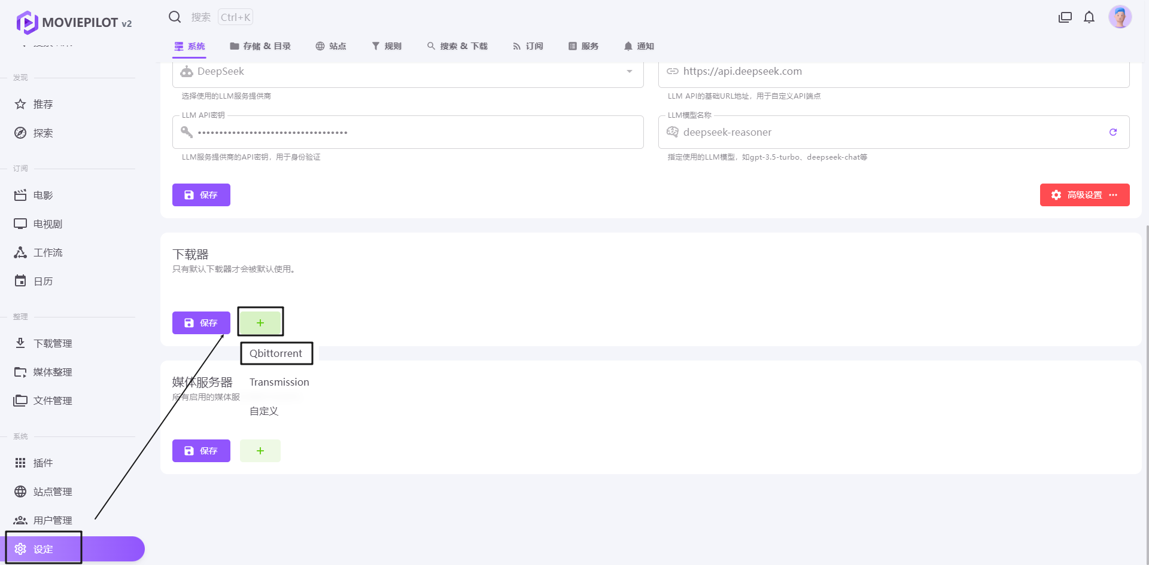Open the Plugins page in sidebar
The width and height of the screenshot is (1149, 565).
click(x=43, y=463)
